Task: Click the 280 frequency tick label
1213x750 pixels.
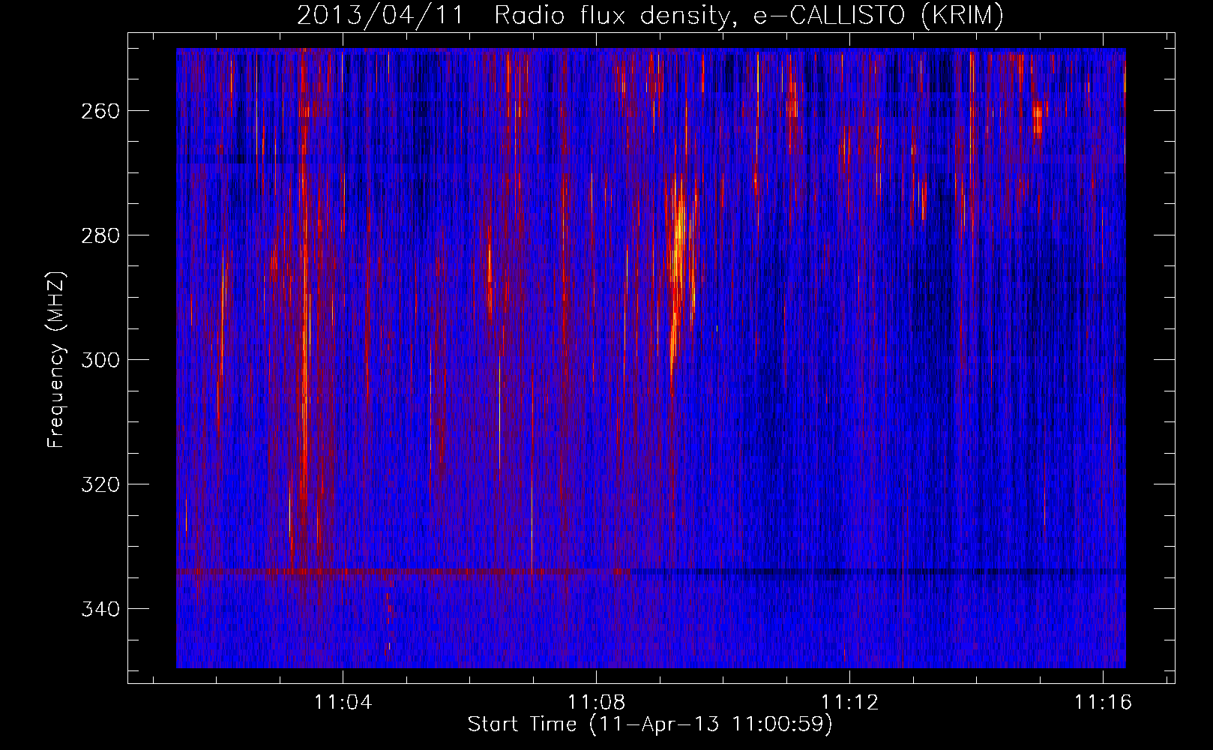Action: 100,235
